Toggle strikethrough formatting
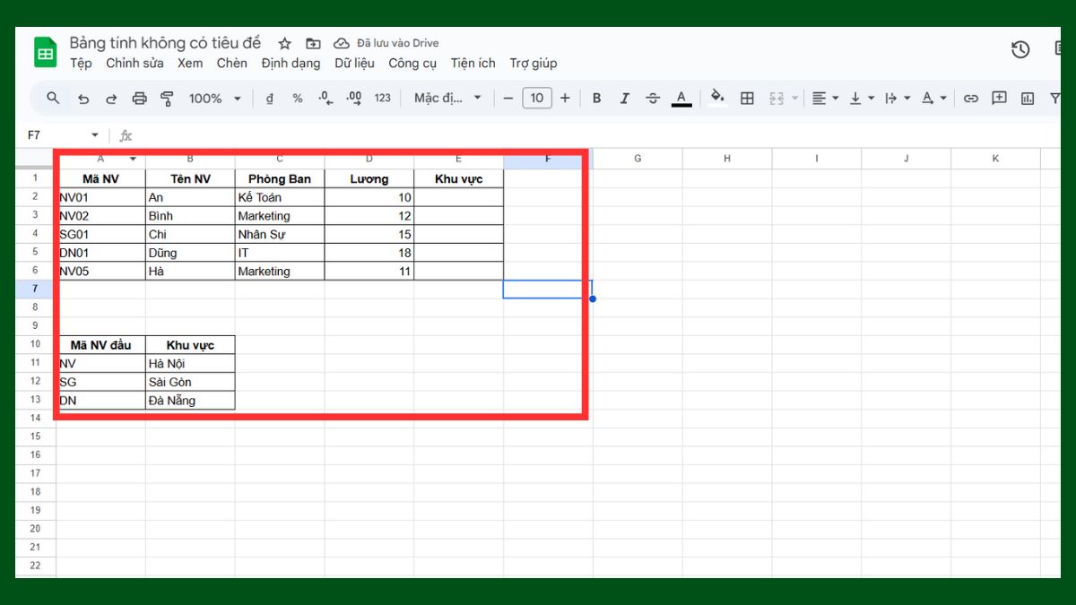Screen dimensions: 1076x605 point(652,98)
